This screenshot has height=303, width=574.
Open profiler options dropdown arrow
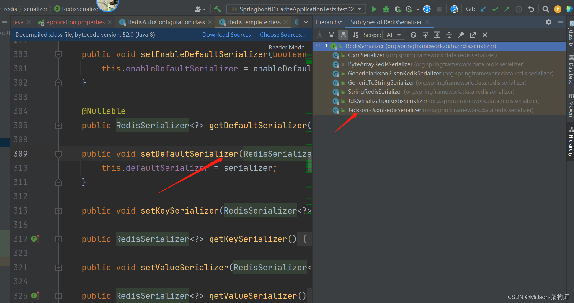[x=418, y=9]
